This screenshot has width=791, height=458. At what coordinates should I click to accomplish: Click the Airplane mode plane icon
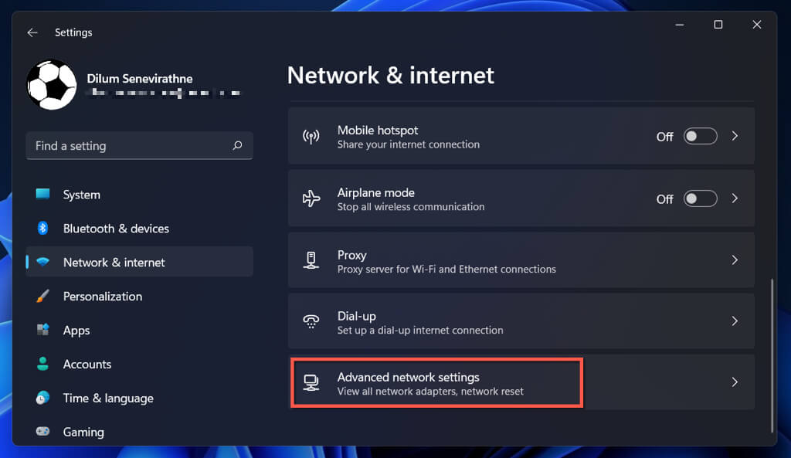[x=311, y=199]
